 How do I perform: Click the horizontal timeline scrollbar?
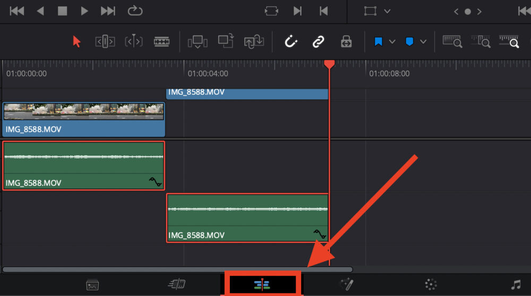pos(177,269)
